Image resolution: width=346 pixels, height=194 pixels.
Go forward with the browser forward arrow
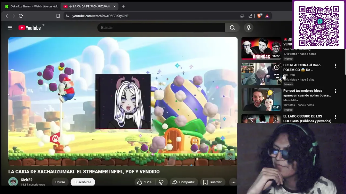click(x=14, y=16)
